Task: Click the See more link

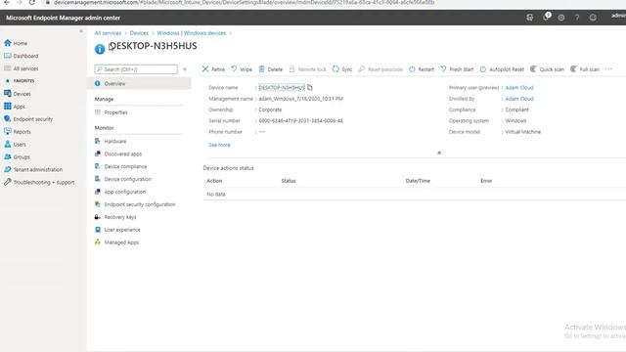Action: [x=219, y=145]
